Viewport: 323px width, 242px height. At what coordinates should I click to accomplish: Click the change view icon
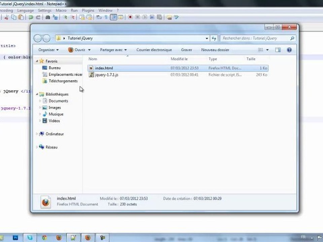(260, 50)
